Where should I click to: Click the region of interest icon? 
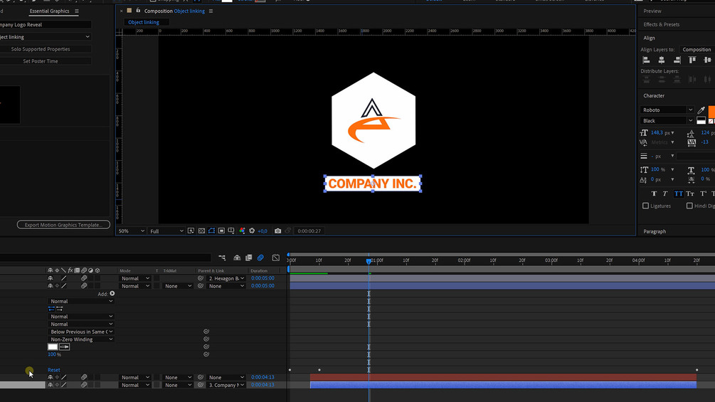point(221,231)
